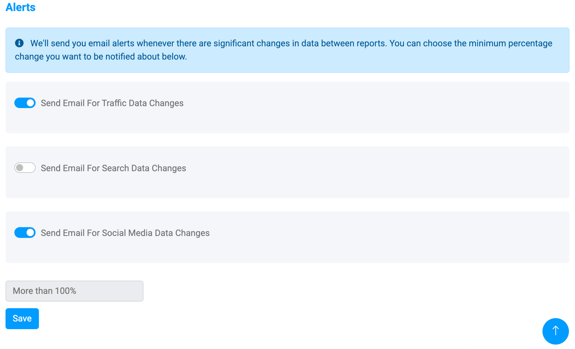Click 'Send Email For Social Media Data Changes' label
Image resolution: width=575 pixels, height=349 pixels.
click(x=125, y=233)
